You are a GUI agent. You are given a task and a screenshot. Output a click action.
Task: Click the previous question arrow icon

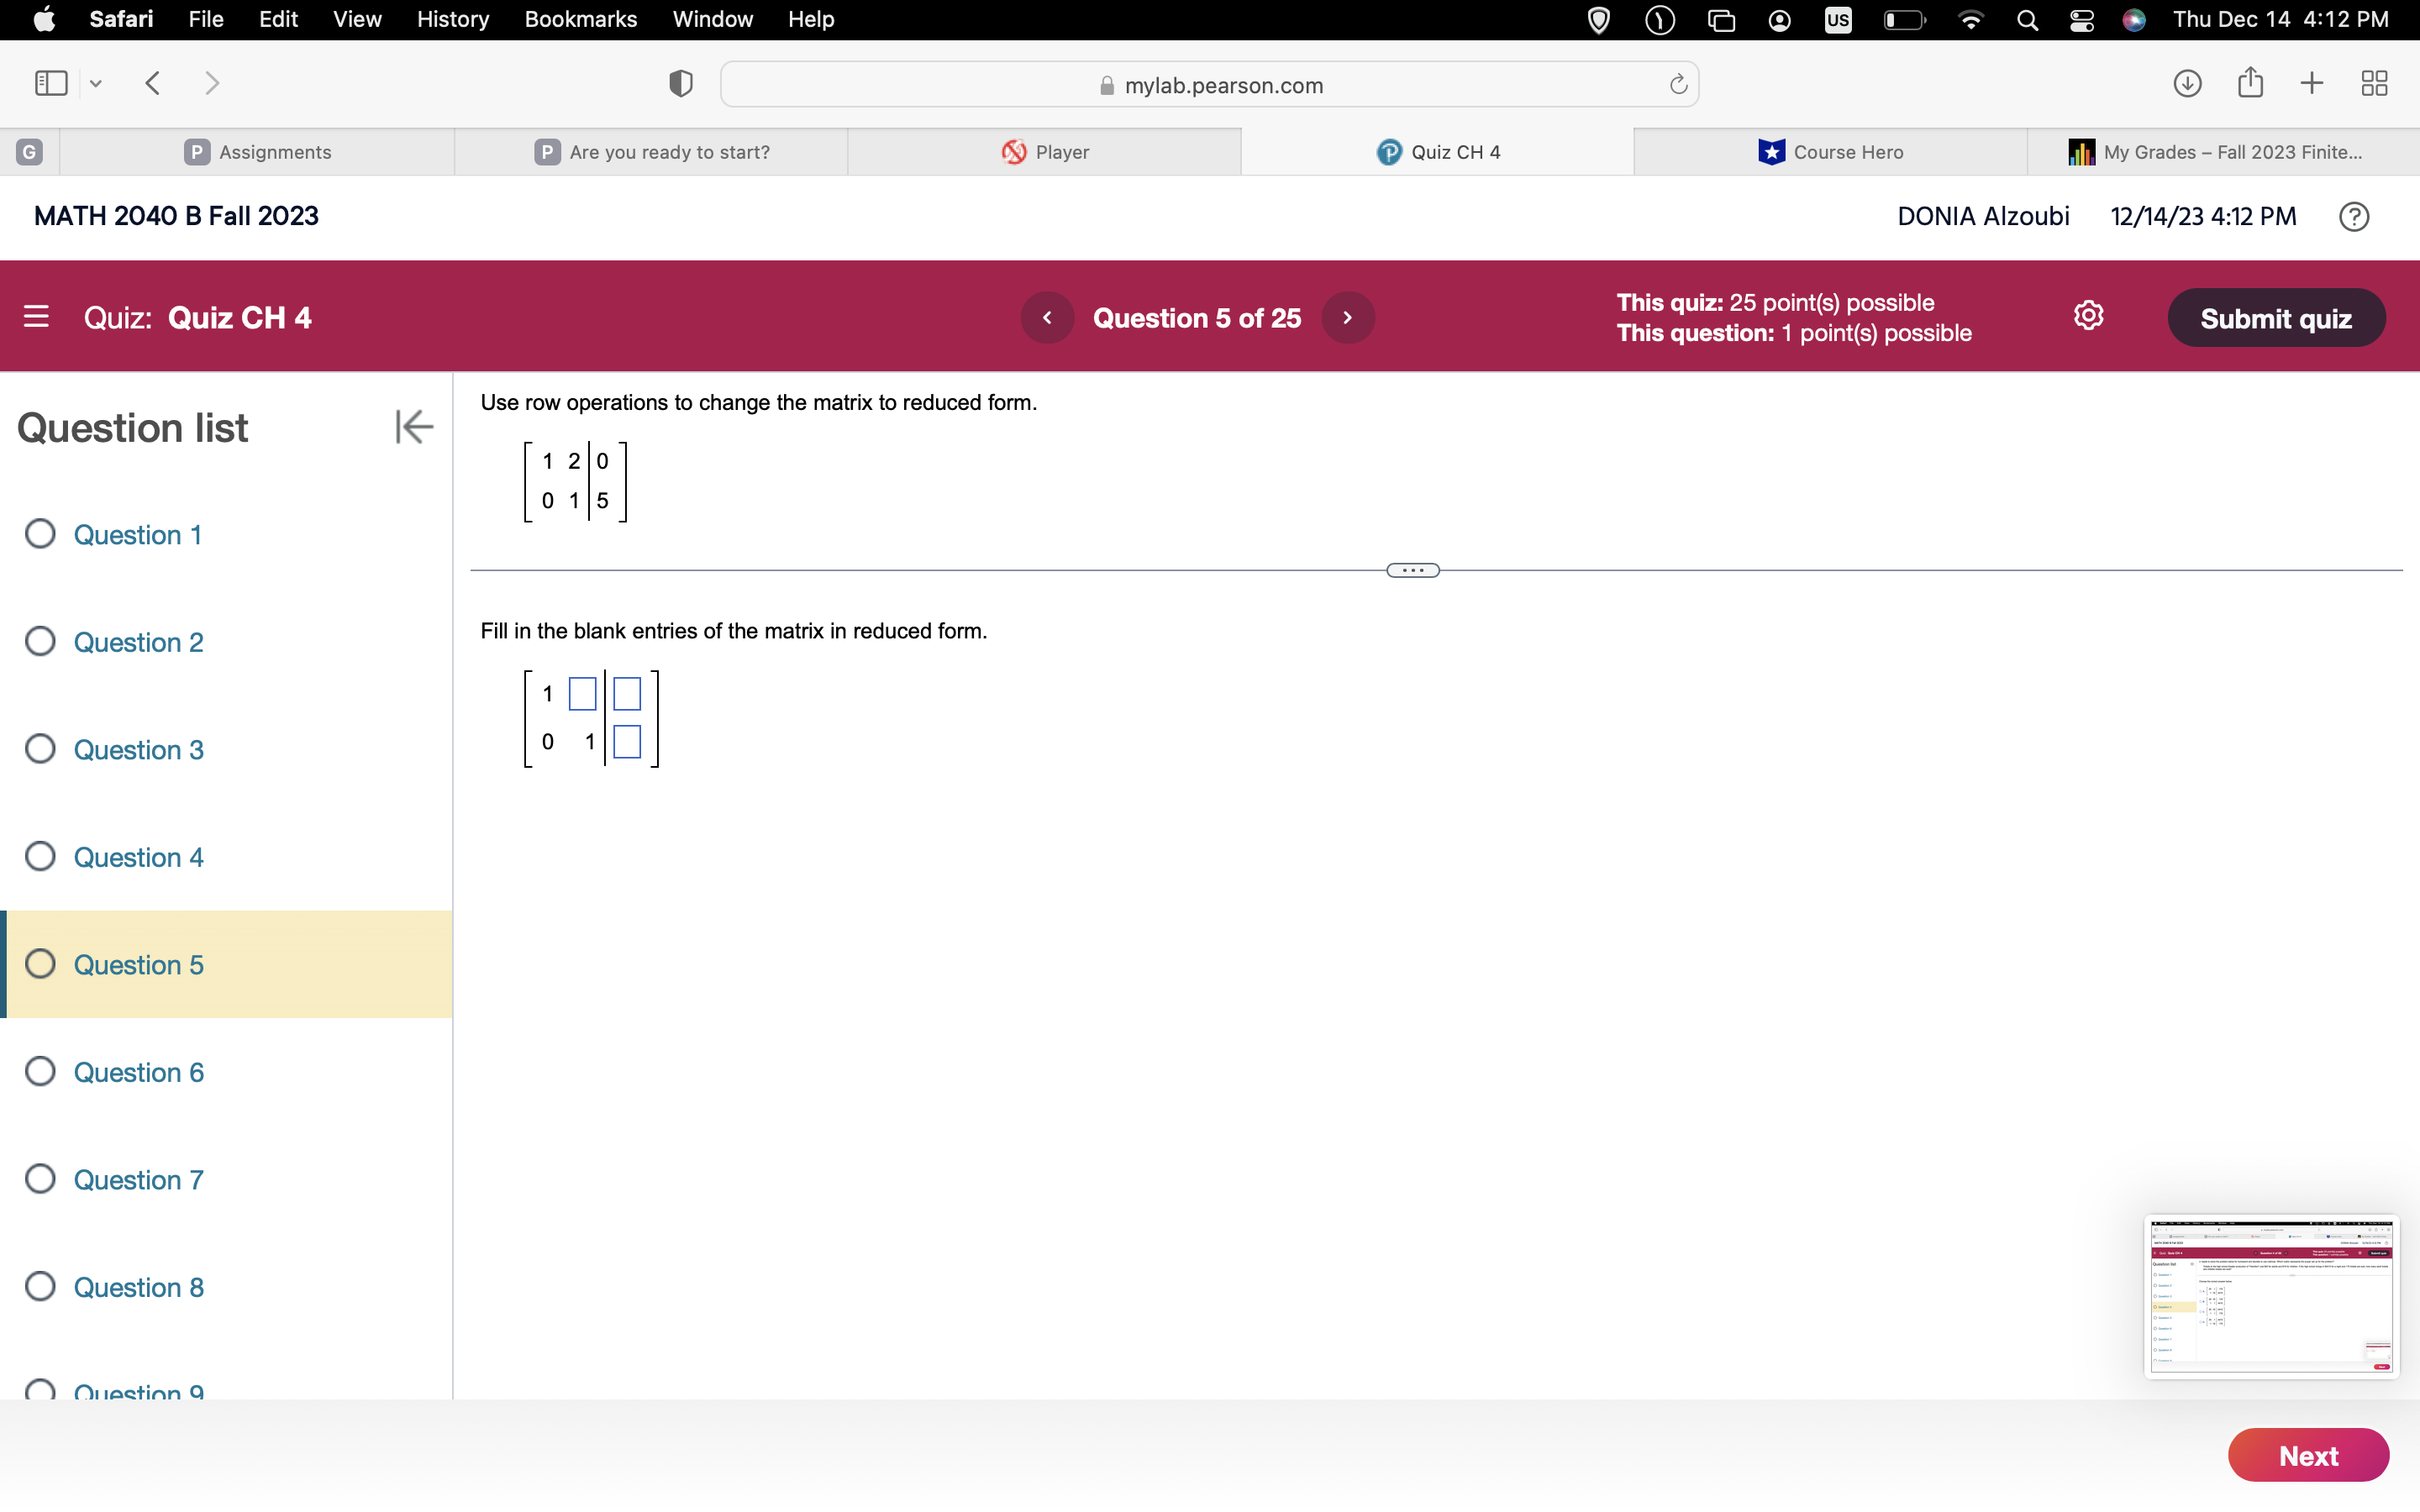pos(1045,317)
